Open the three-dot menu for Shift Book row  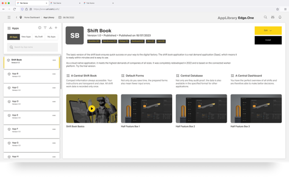54,60
